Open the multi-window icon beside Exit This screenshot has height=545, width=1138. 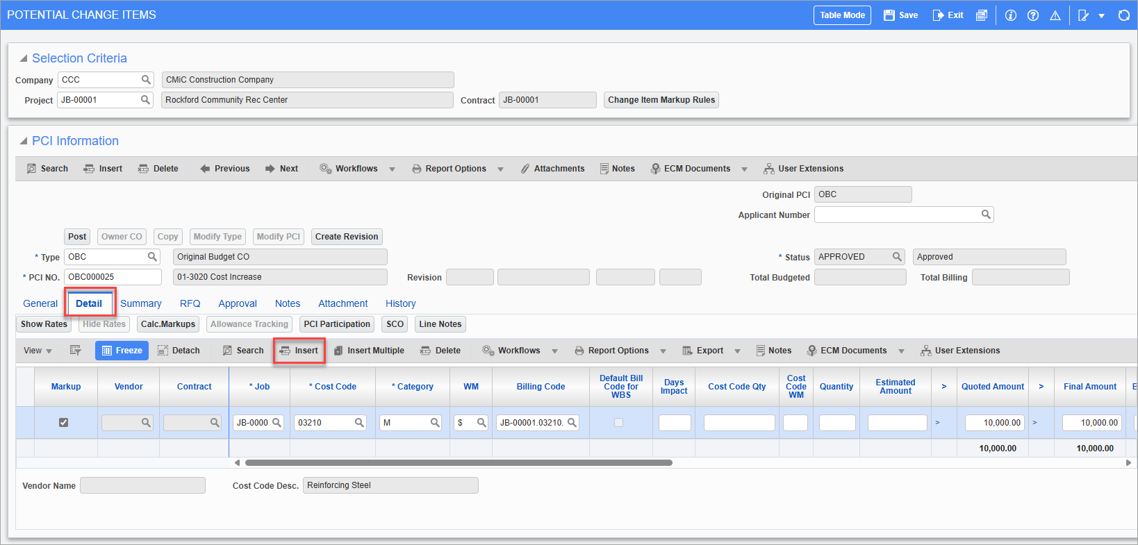click(x=982, y=15)
